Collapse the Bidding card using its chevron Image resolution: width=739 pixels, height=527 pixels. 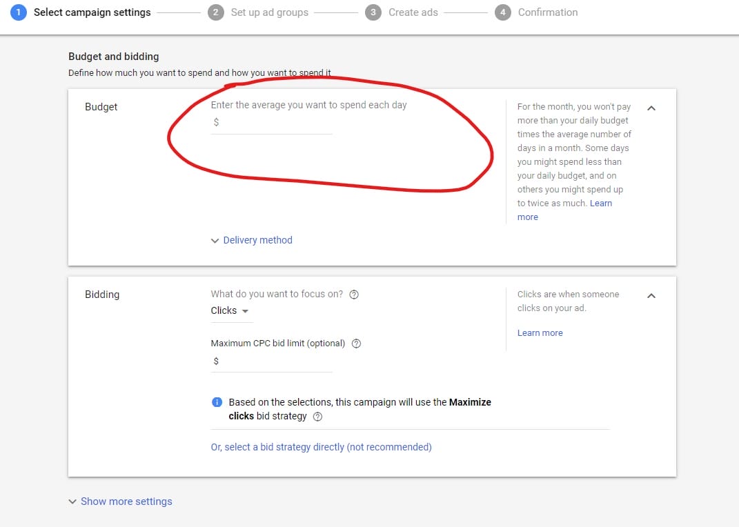click(x=651, y=296)
